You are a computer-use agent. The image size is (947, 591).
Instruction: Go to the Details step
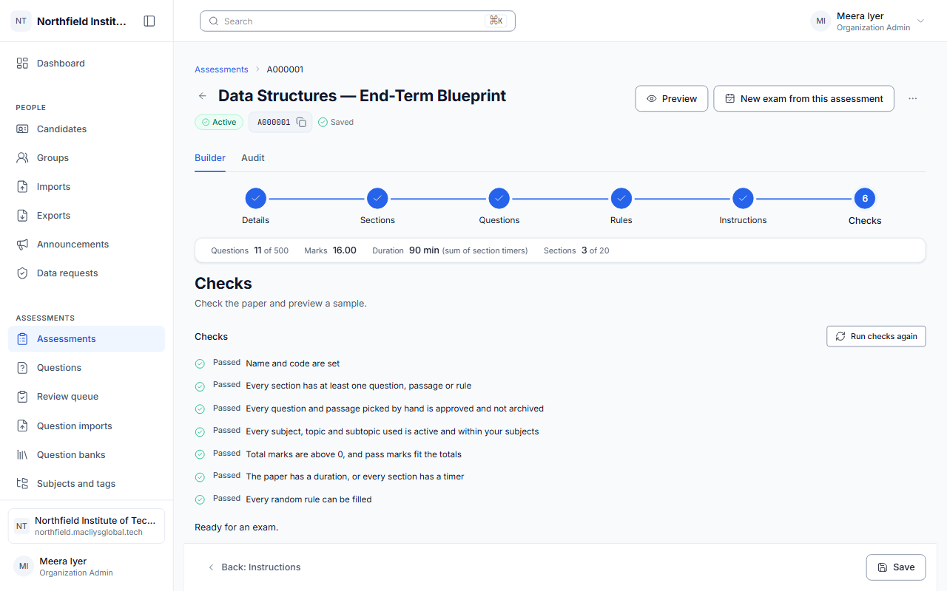click(255, 207)
